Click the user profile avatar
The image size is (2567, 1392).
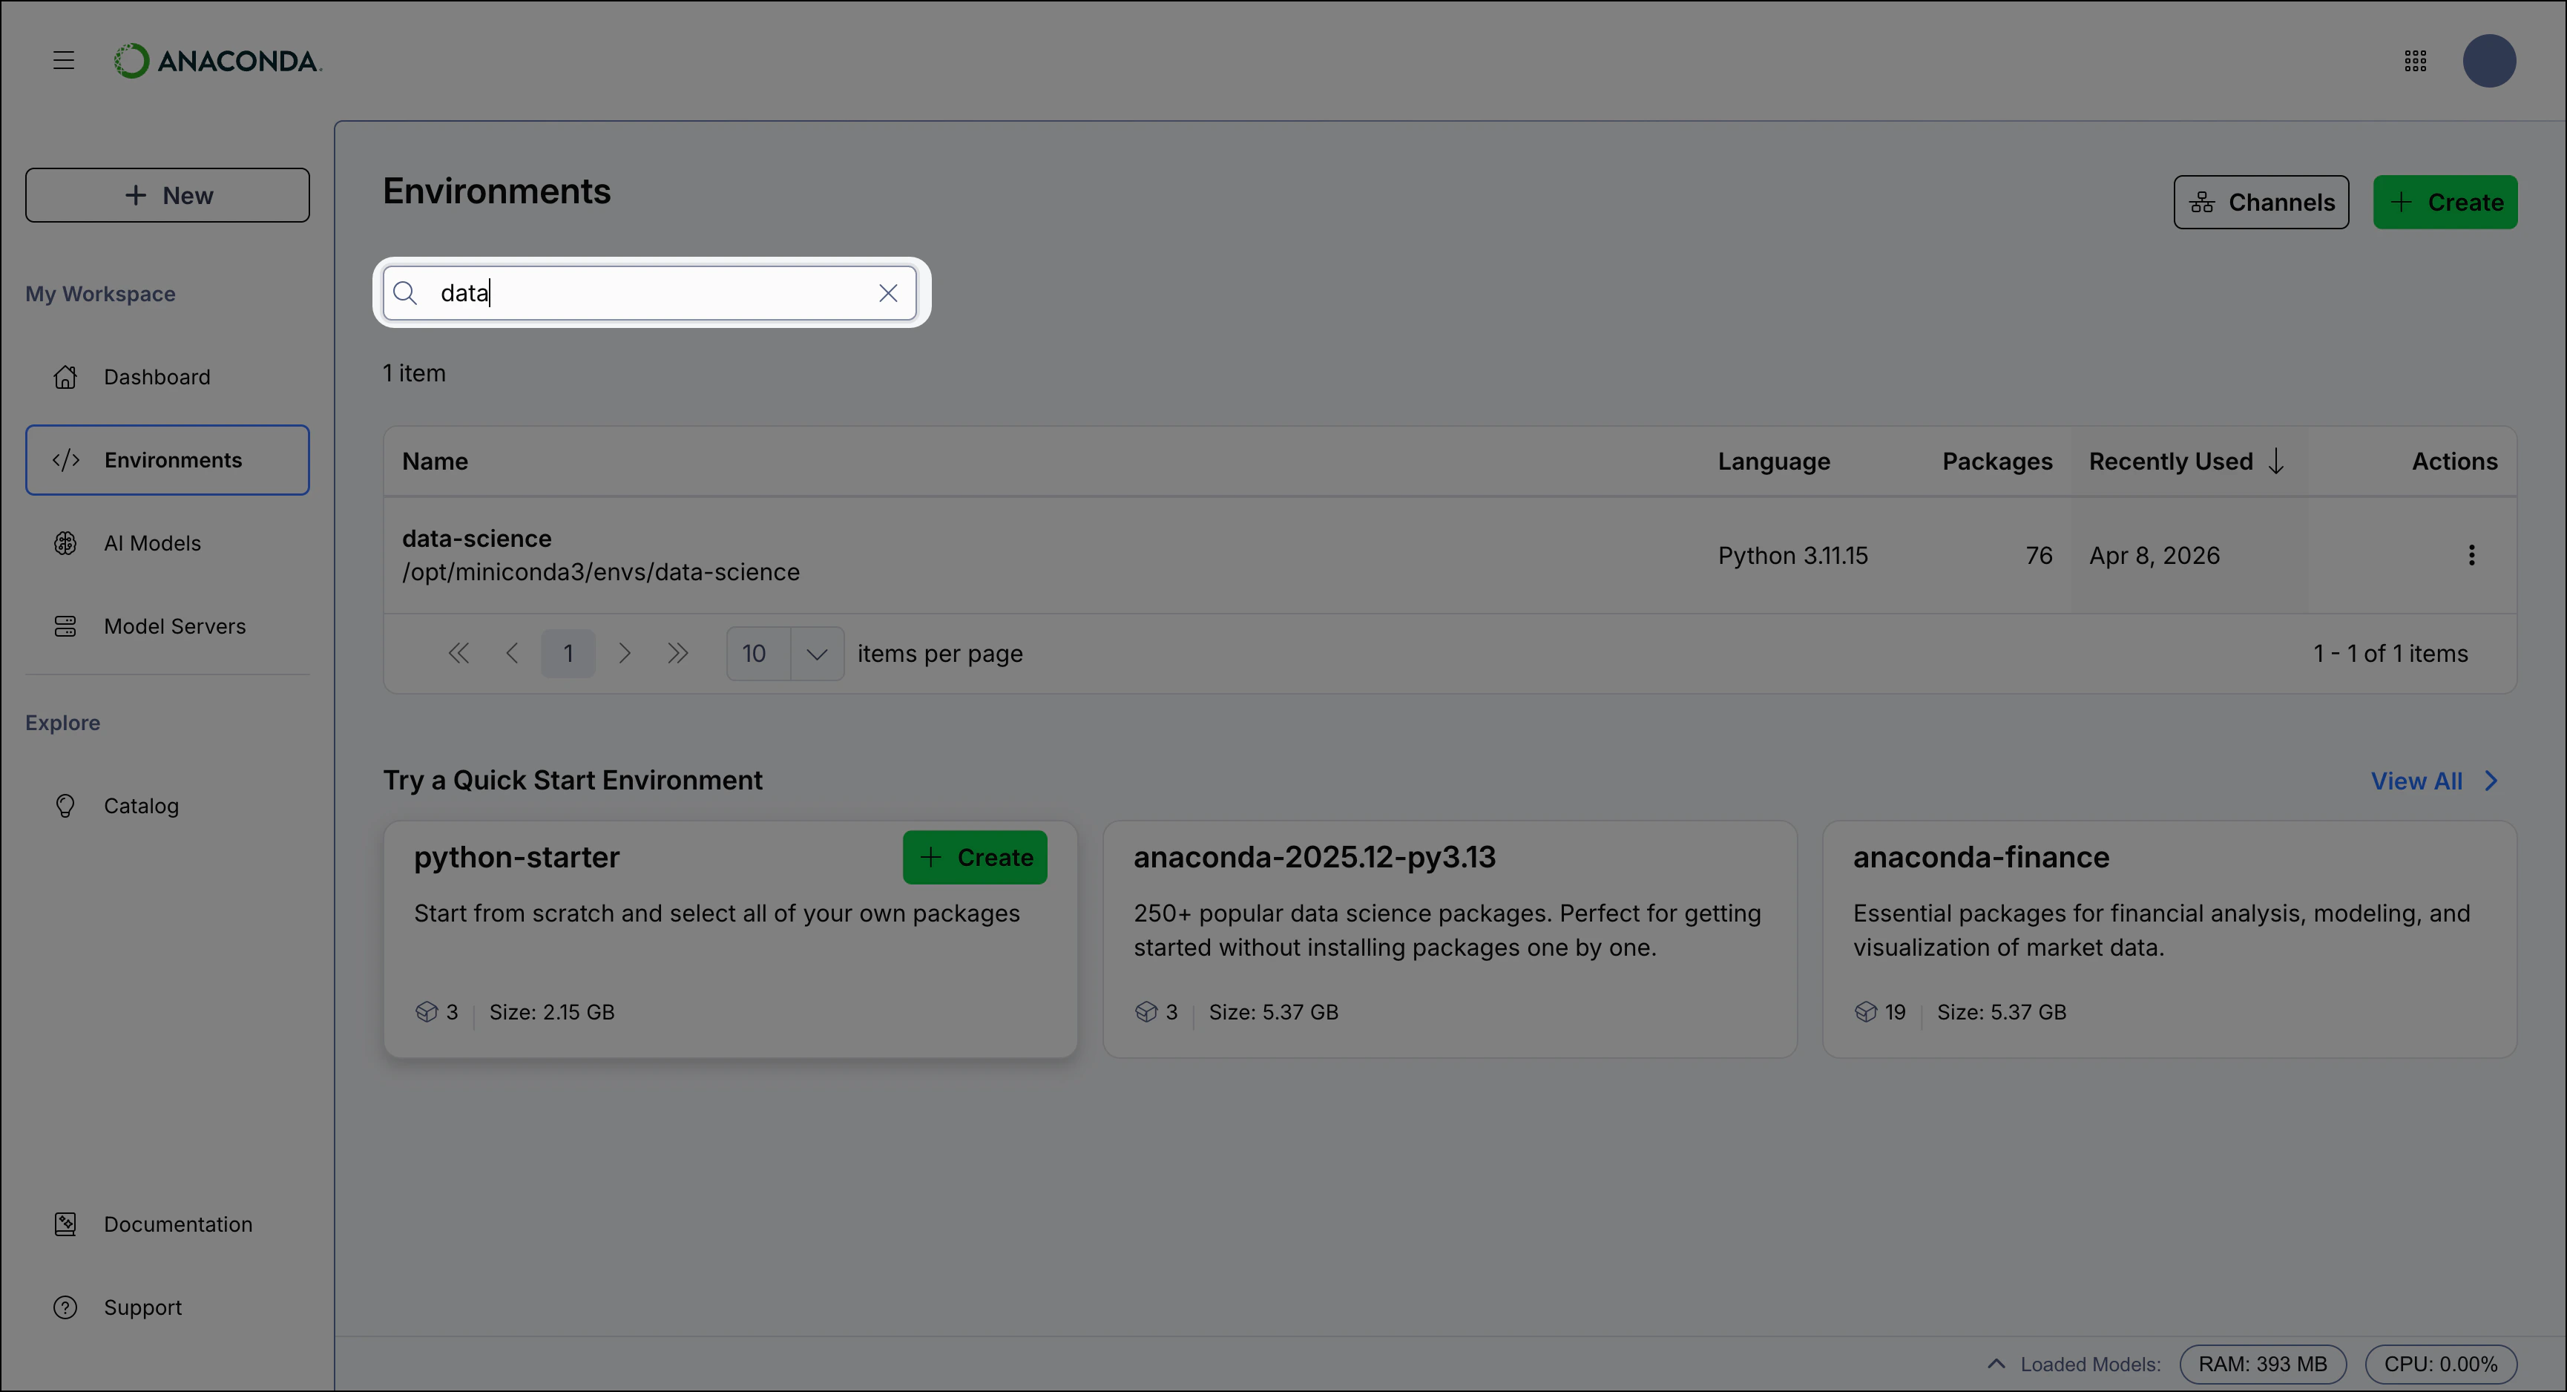click(x=2491, y=61)
